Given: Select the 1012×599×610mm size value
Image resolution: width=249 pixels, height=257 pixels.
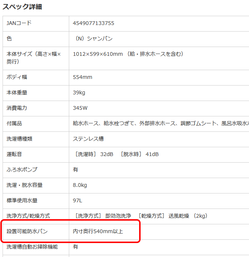Looking at the screenshot, I should click(128, 54).
